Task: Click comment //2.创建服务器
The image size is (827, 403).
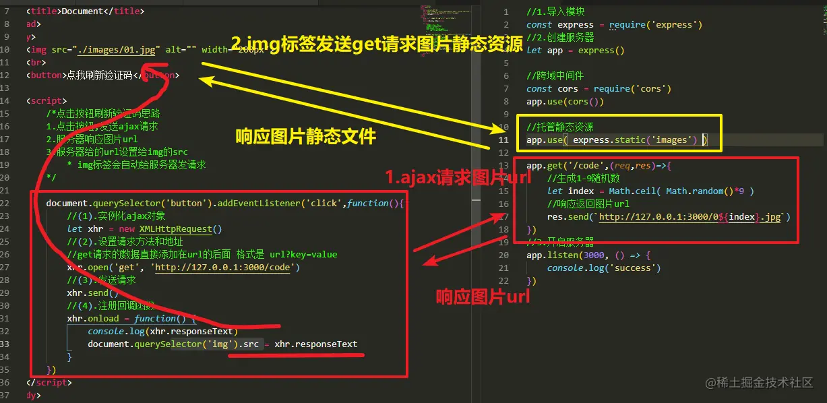Action: click(x=561, y=37)
